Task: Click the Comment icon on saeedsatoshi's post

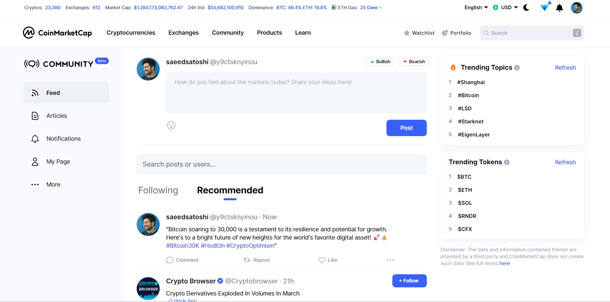Action: click(x=169, y=260)
